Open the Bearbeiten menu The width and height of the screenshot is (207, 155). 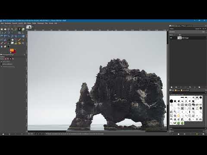tap(8, 23)
